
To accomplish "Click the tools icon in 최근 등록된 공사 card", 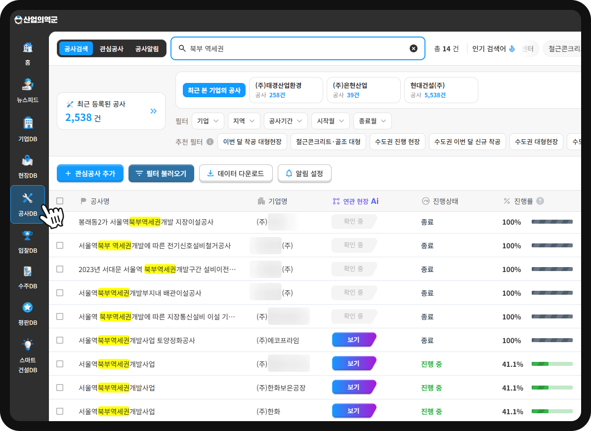I will (70, 104).
